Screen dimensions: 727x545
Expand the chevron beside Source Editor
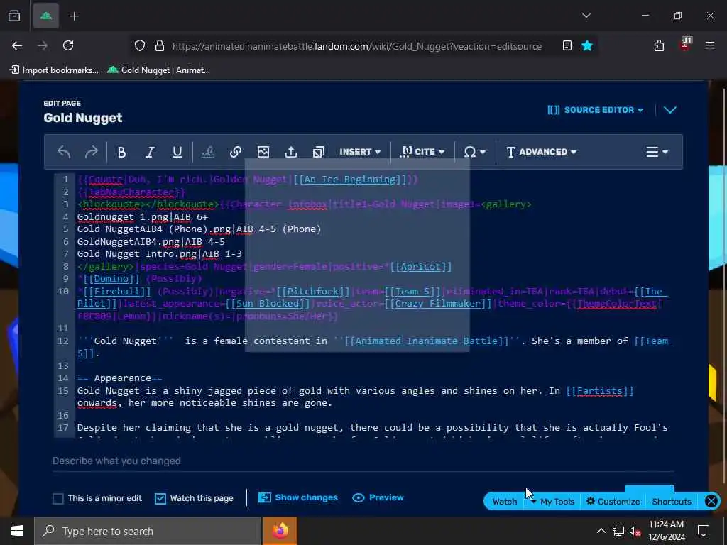670,110
